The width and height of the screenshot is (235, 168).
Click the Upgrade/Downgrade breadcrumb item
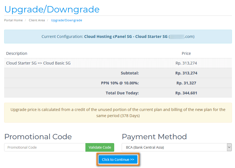coord(66,20)
